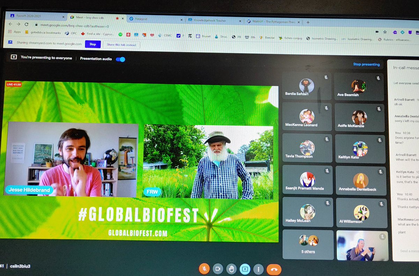Screen dimensions: 419x276
Task: Open the Brunet bookmark
Action: [203, 36]
